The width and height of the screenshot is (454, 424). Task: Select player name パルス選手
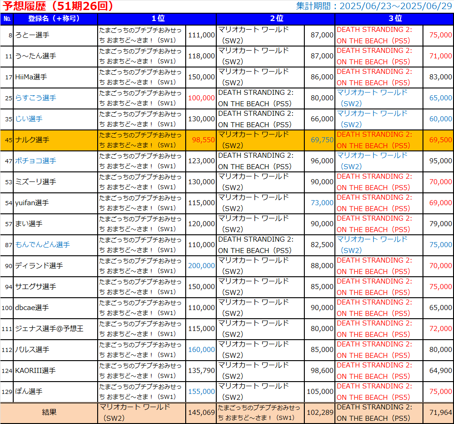point(32,350)
